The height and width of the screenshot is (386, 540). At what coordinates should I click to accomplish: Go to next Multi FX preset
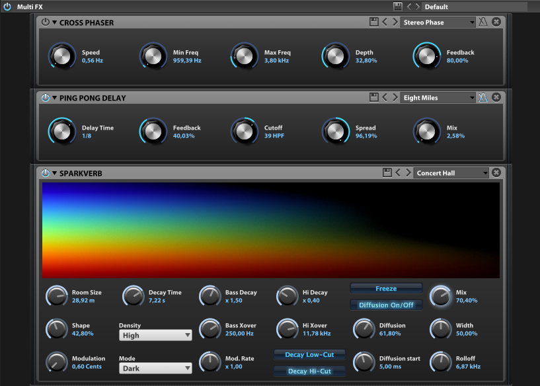pyautogui.click(x=418, y=7)
